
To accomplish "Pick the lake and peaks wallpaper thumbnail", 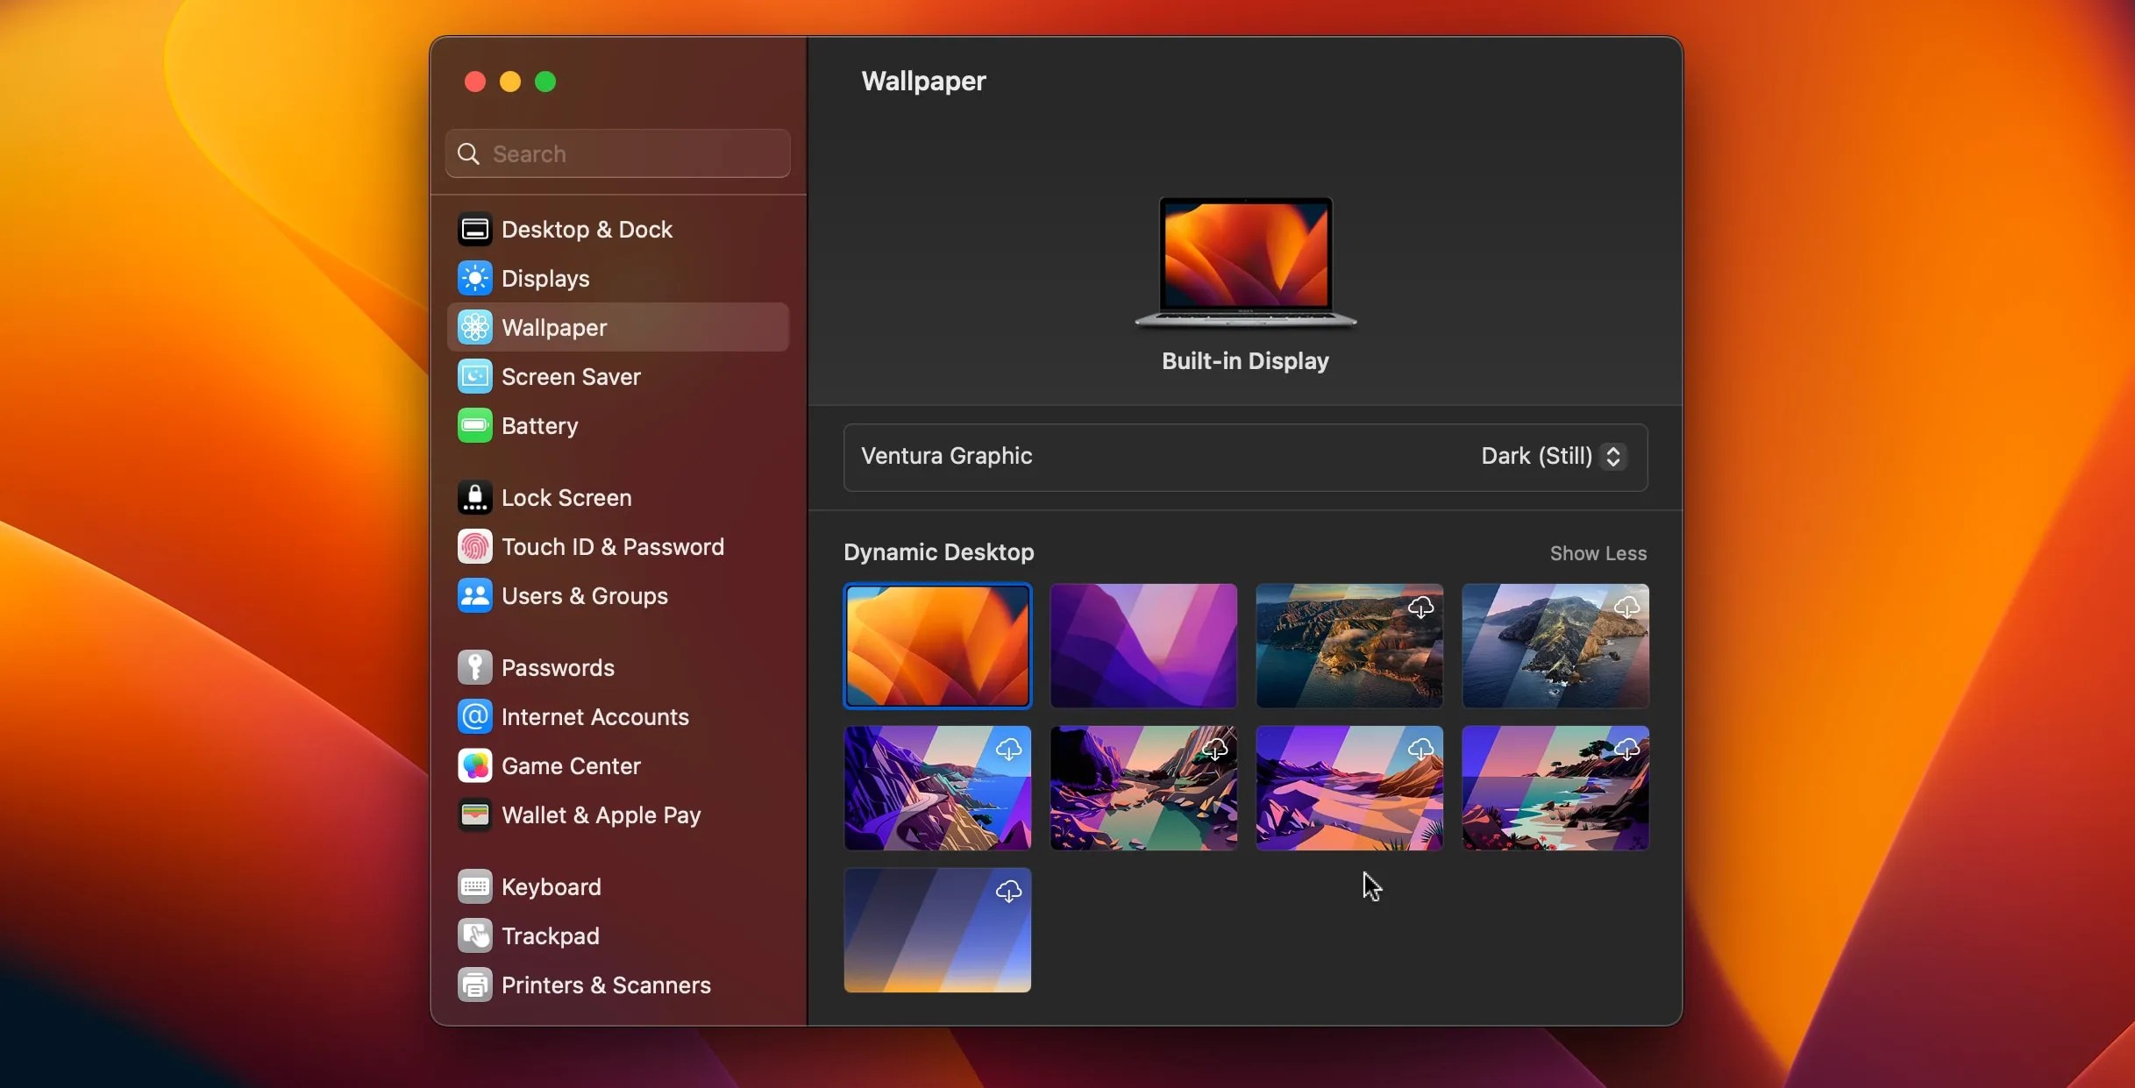I will pos(1143,787).
